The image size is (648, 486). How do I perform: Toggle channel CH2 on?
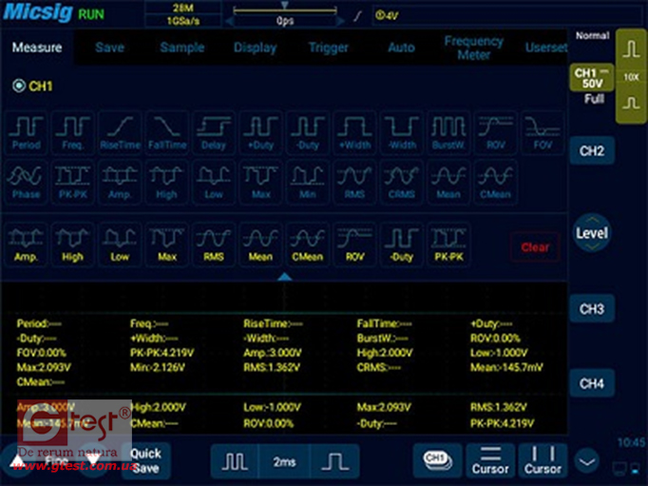tap(592, 151)
